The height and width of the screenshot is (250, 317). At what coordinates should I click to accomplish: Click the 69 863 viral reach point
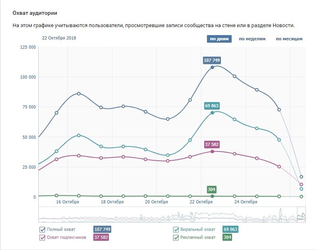coord(212,113)
